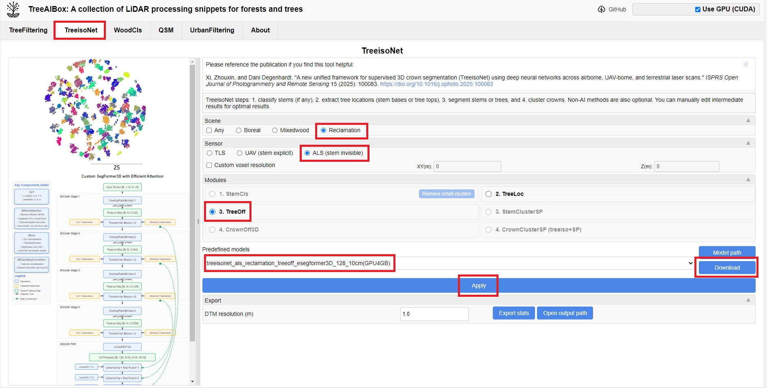Click the up arrow of the image panel scrollbar
This screenshot has width=767, height=388.
192,62
